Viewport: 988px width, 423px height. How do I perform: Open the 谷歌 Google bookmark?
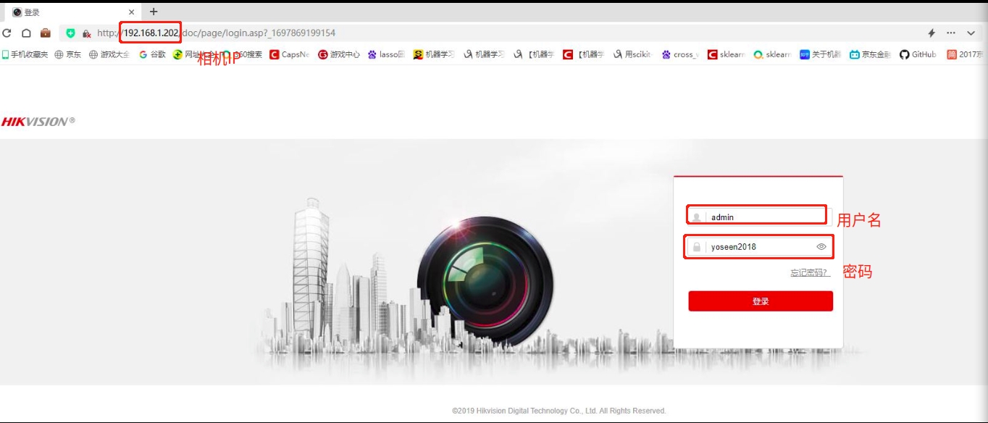[152, 54]
